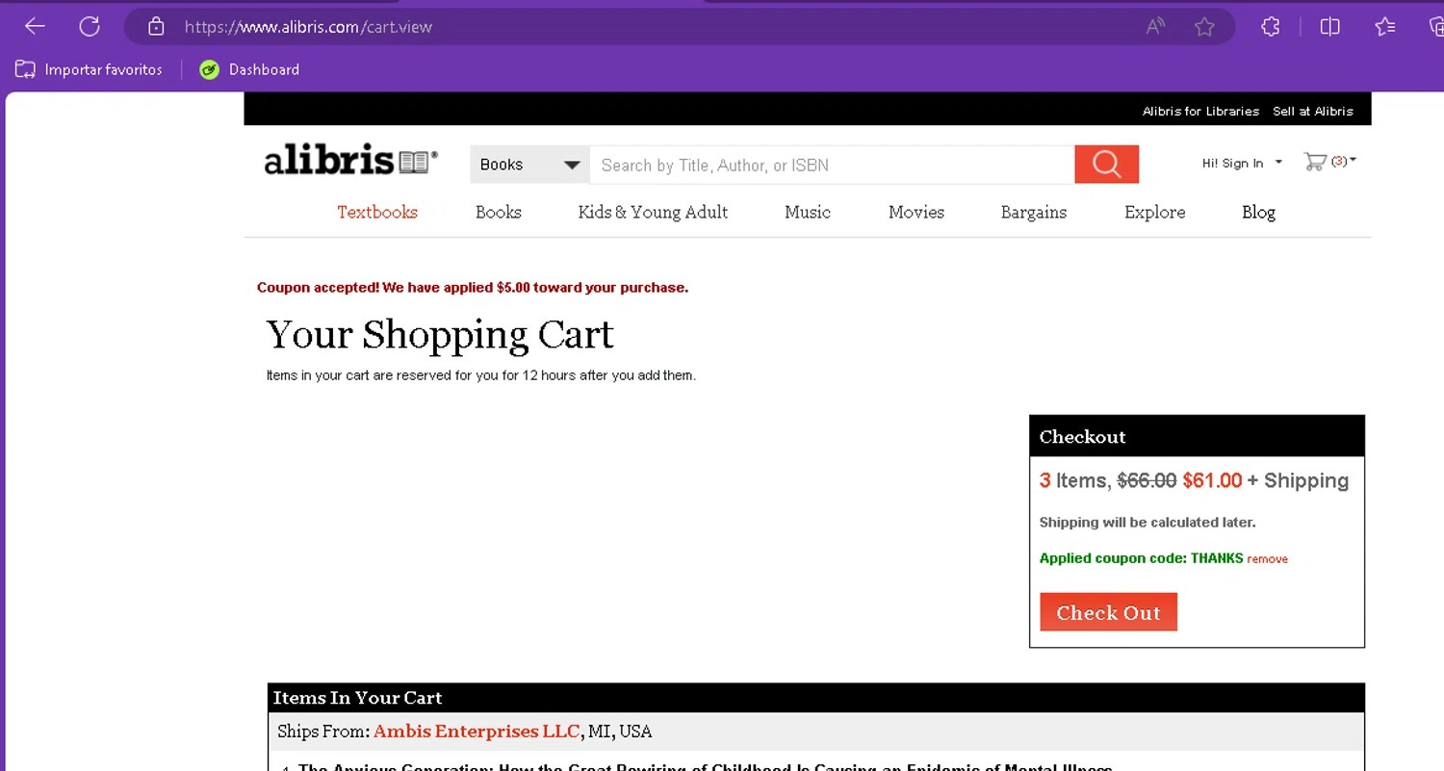Open the Ambis Enterprises LLC seller link
1444x771 pixels.
[477, 732]
